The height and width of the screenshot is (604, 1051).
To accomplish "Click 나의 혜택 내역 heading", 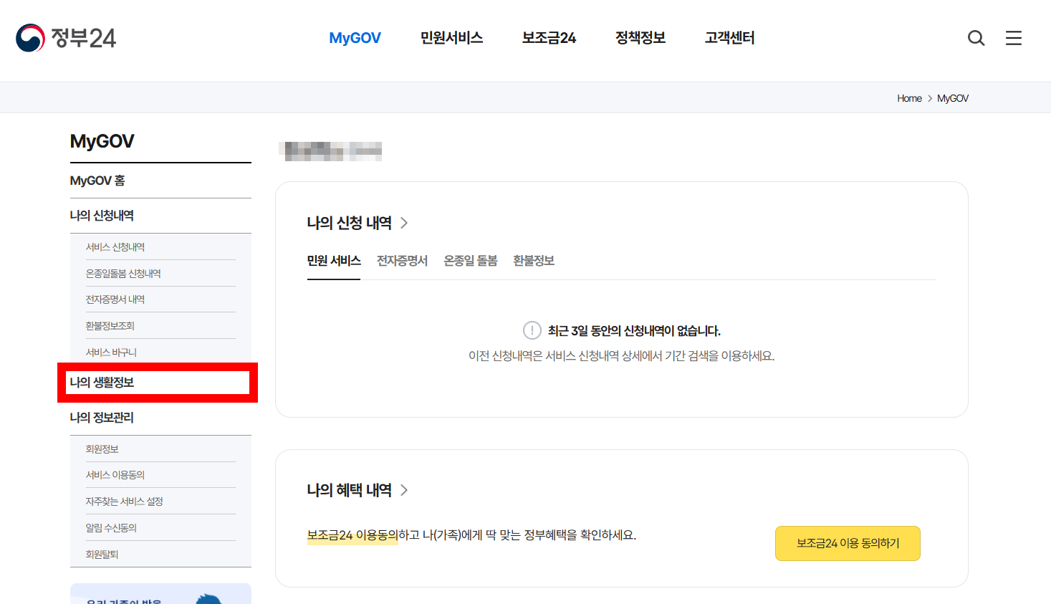I will (349, 490).
